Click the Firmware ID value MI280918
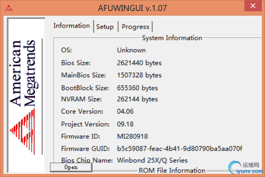Screen dimensions: 265x177 132,136
